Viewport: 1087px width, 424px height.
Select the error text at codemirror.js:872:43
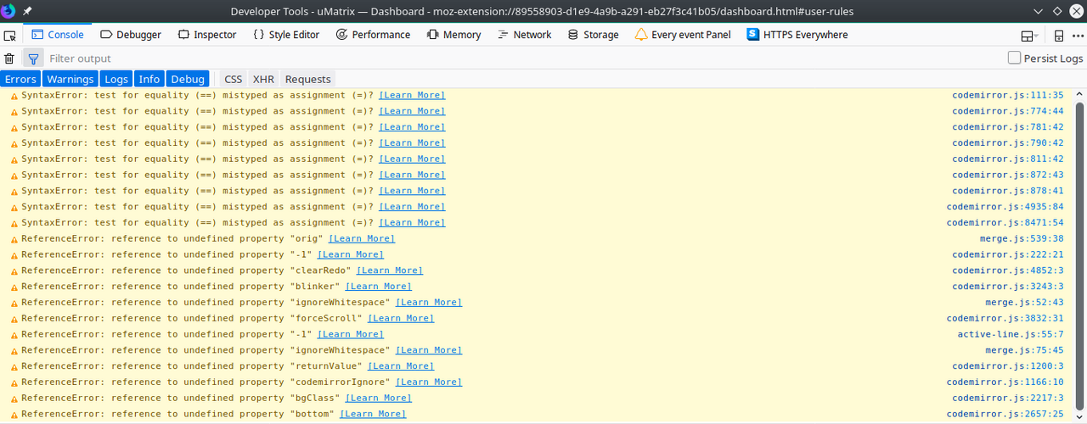click(197, 176)
